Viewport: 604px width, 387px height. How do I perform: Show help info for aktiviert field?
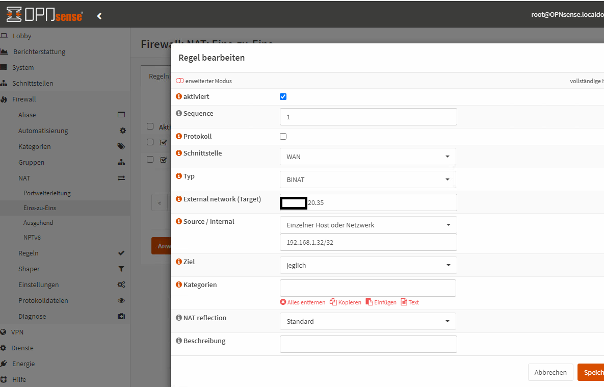click(179, 96)
